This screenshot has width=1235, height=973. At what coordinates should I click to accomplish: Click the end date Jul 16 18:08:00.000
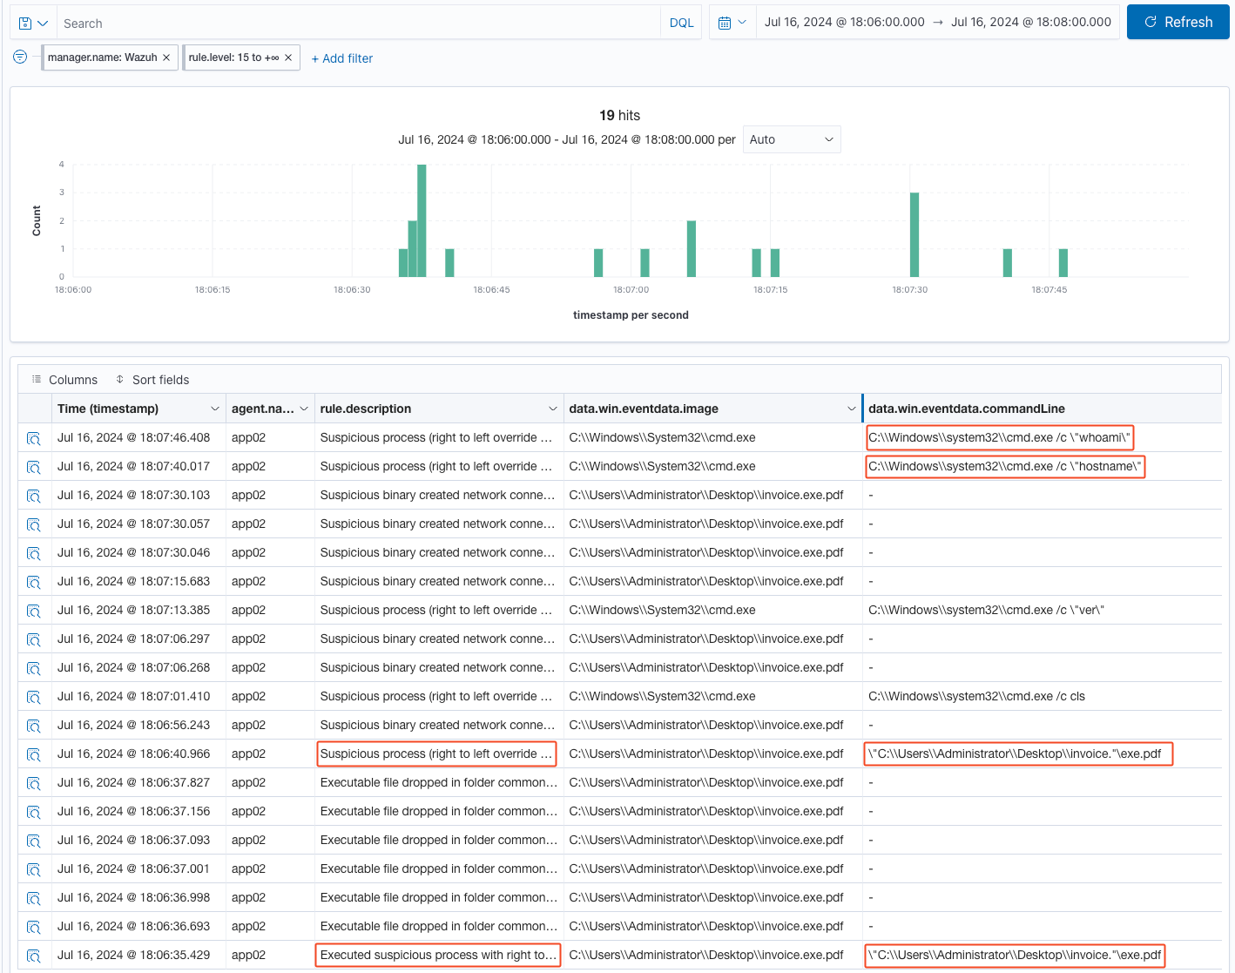pos(1031,22)
